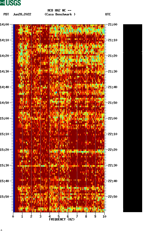The width and height of the screenshot is (144, 233).
Task: Click the '21:00' UTC time label
Action: coord(113,25)
